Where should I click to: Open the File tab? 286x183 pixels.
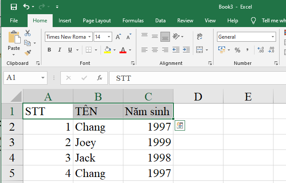14,21
